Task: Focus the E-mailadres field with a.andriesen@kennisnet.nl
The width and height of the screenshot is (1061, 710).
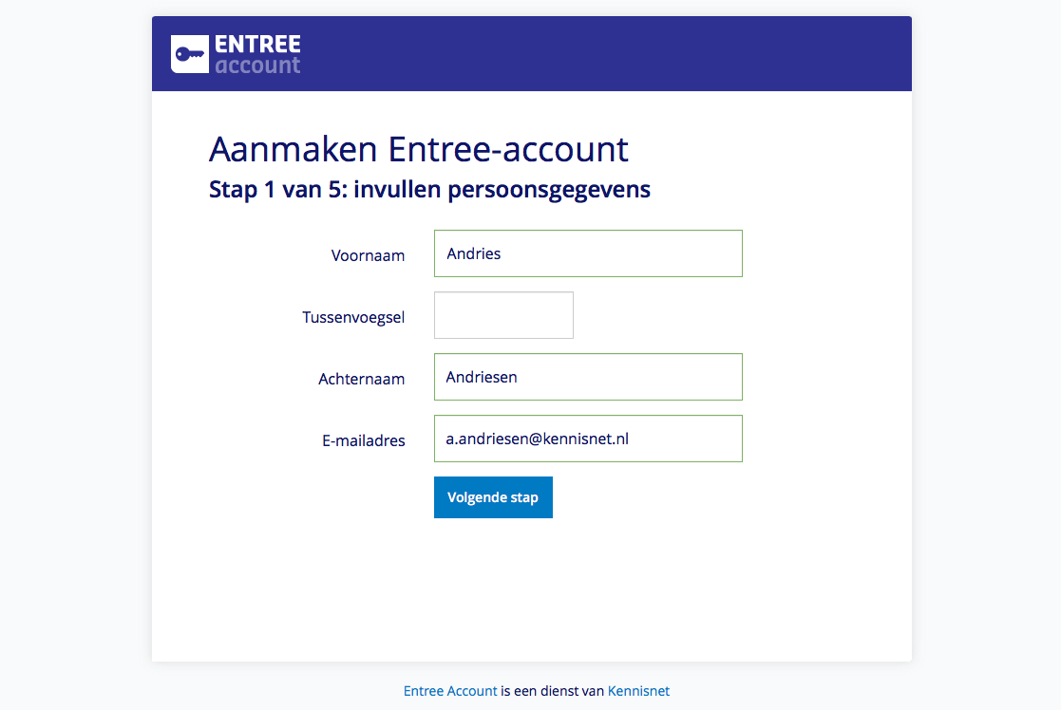Action: coord(588,439)
